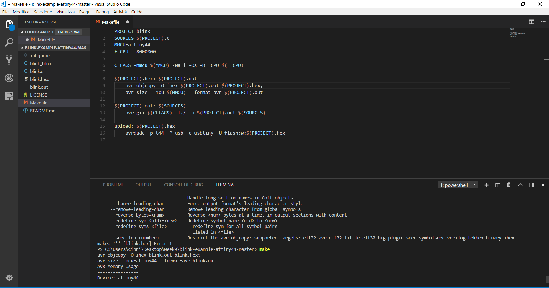Click the avrdude command line

(x=205, y=133)
